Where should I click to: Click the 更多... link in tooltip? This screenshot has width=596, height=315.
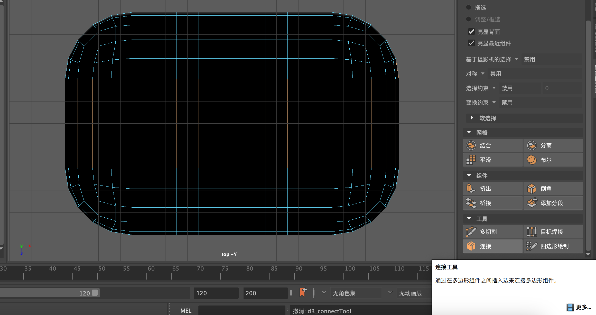[x=583, y=307]
